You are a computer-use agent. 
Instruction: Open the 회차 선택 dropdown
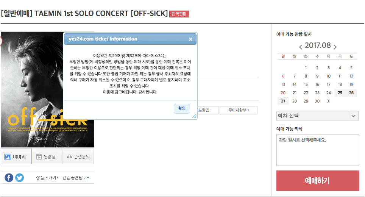pos(317,116)
